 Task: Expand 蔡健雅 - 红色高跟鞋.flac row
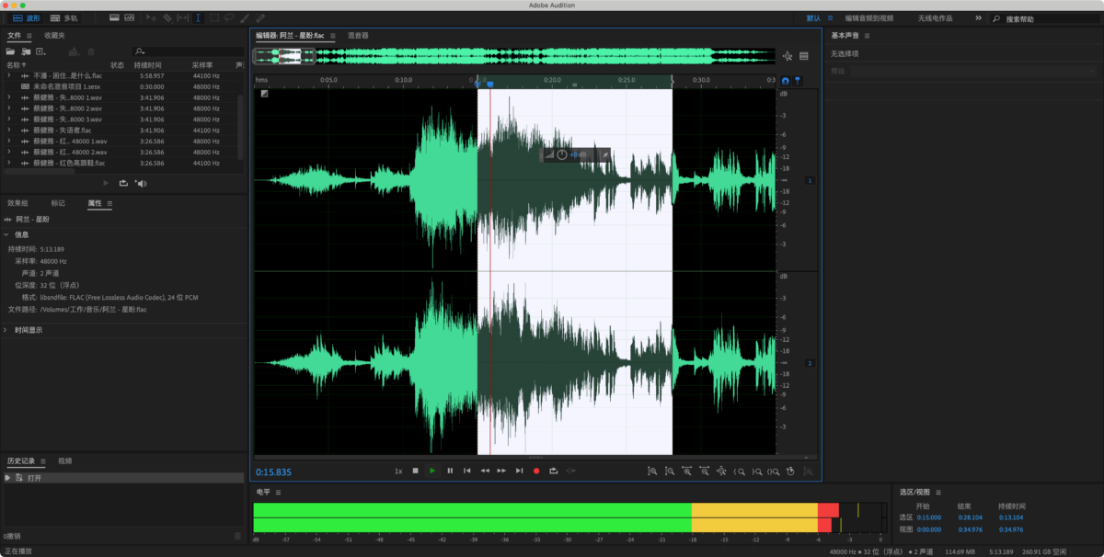(x=9, y=164)
